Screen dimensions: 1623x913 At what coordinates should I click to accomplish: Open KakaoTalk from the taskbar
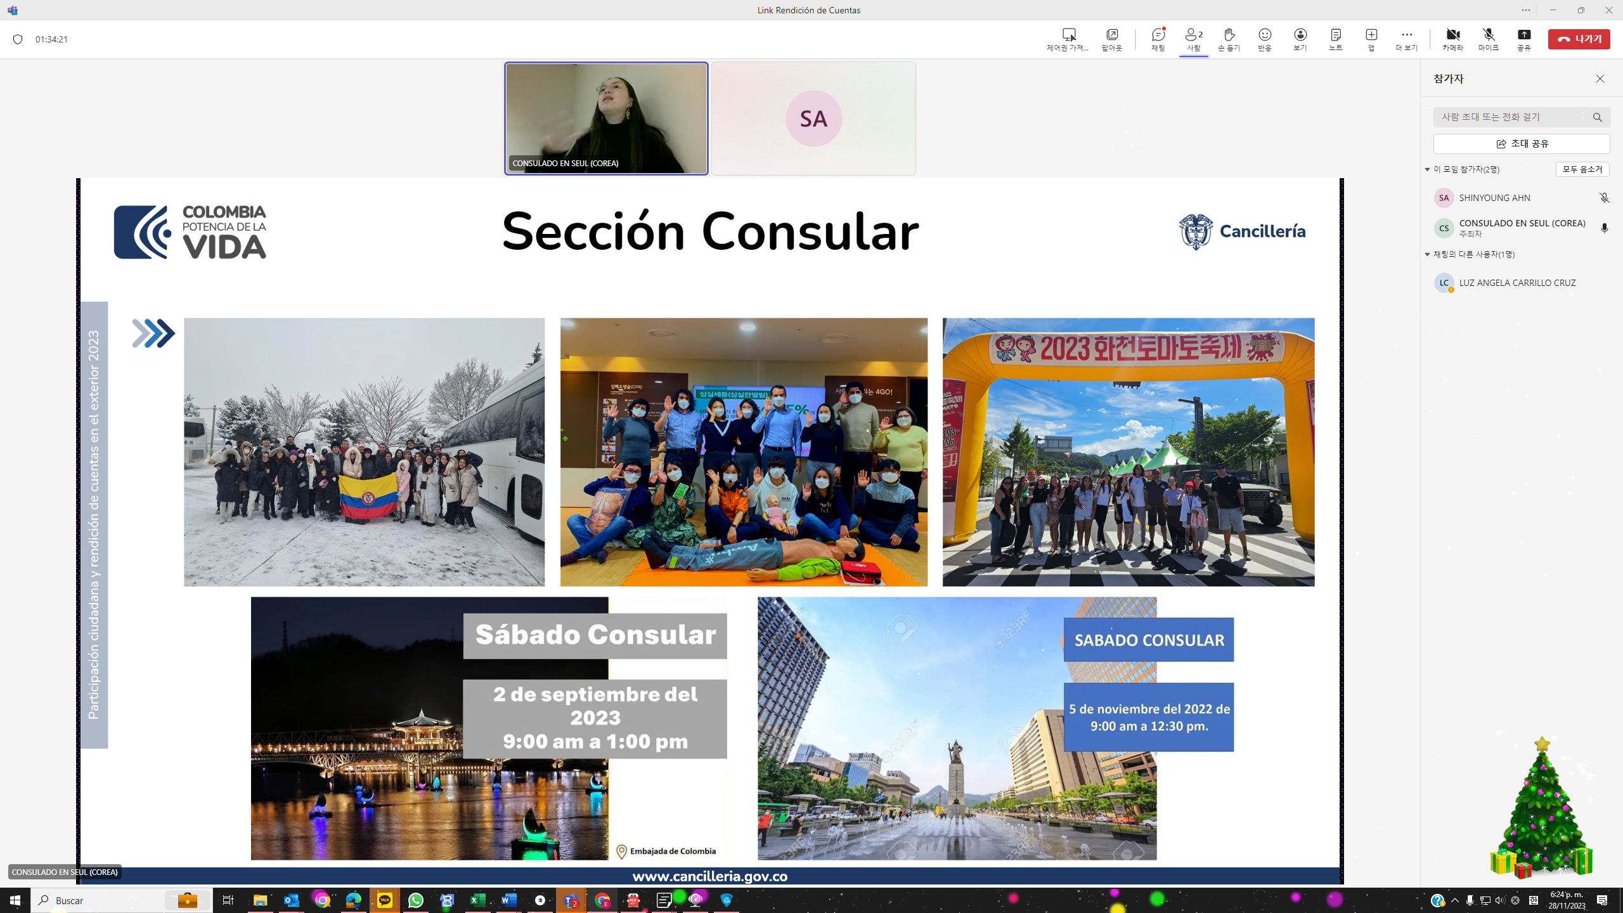(385, 900)
